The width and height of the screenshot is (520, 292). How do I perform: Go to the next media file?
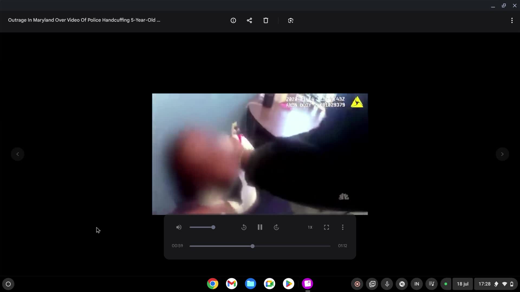502,154
